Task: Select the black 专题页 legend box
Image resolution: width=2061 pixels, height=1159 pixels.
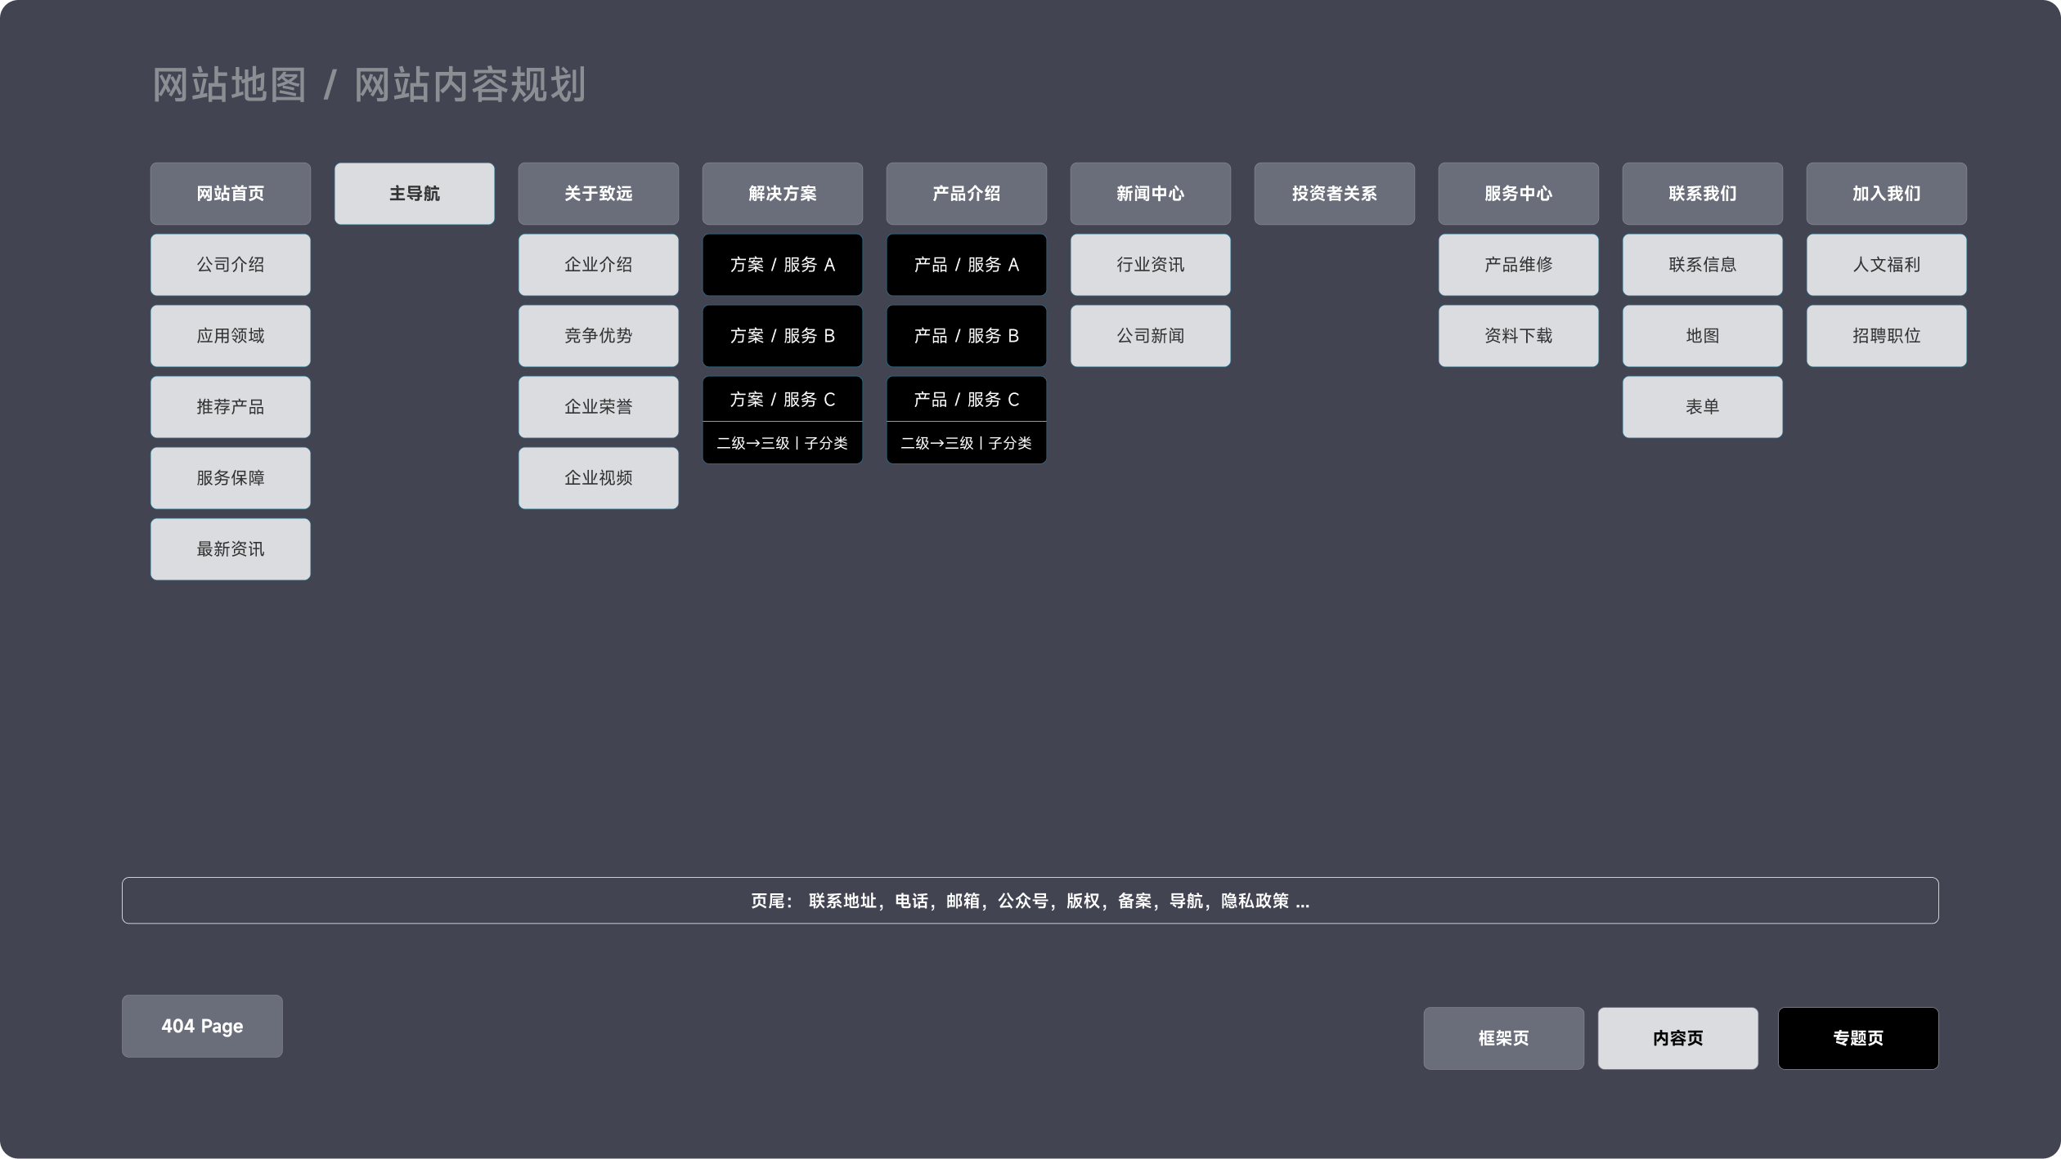Action: click(x=1857, y=1038)
